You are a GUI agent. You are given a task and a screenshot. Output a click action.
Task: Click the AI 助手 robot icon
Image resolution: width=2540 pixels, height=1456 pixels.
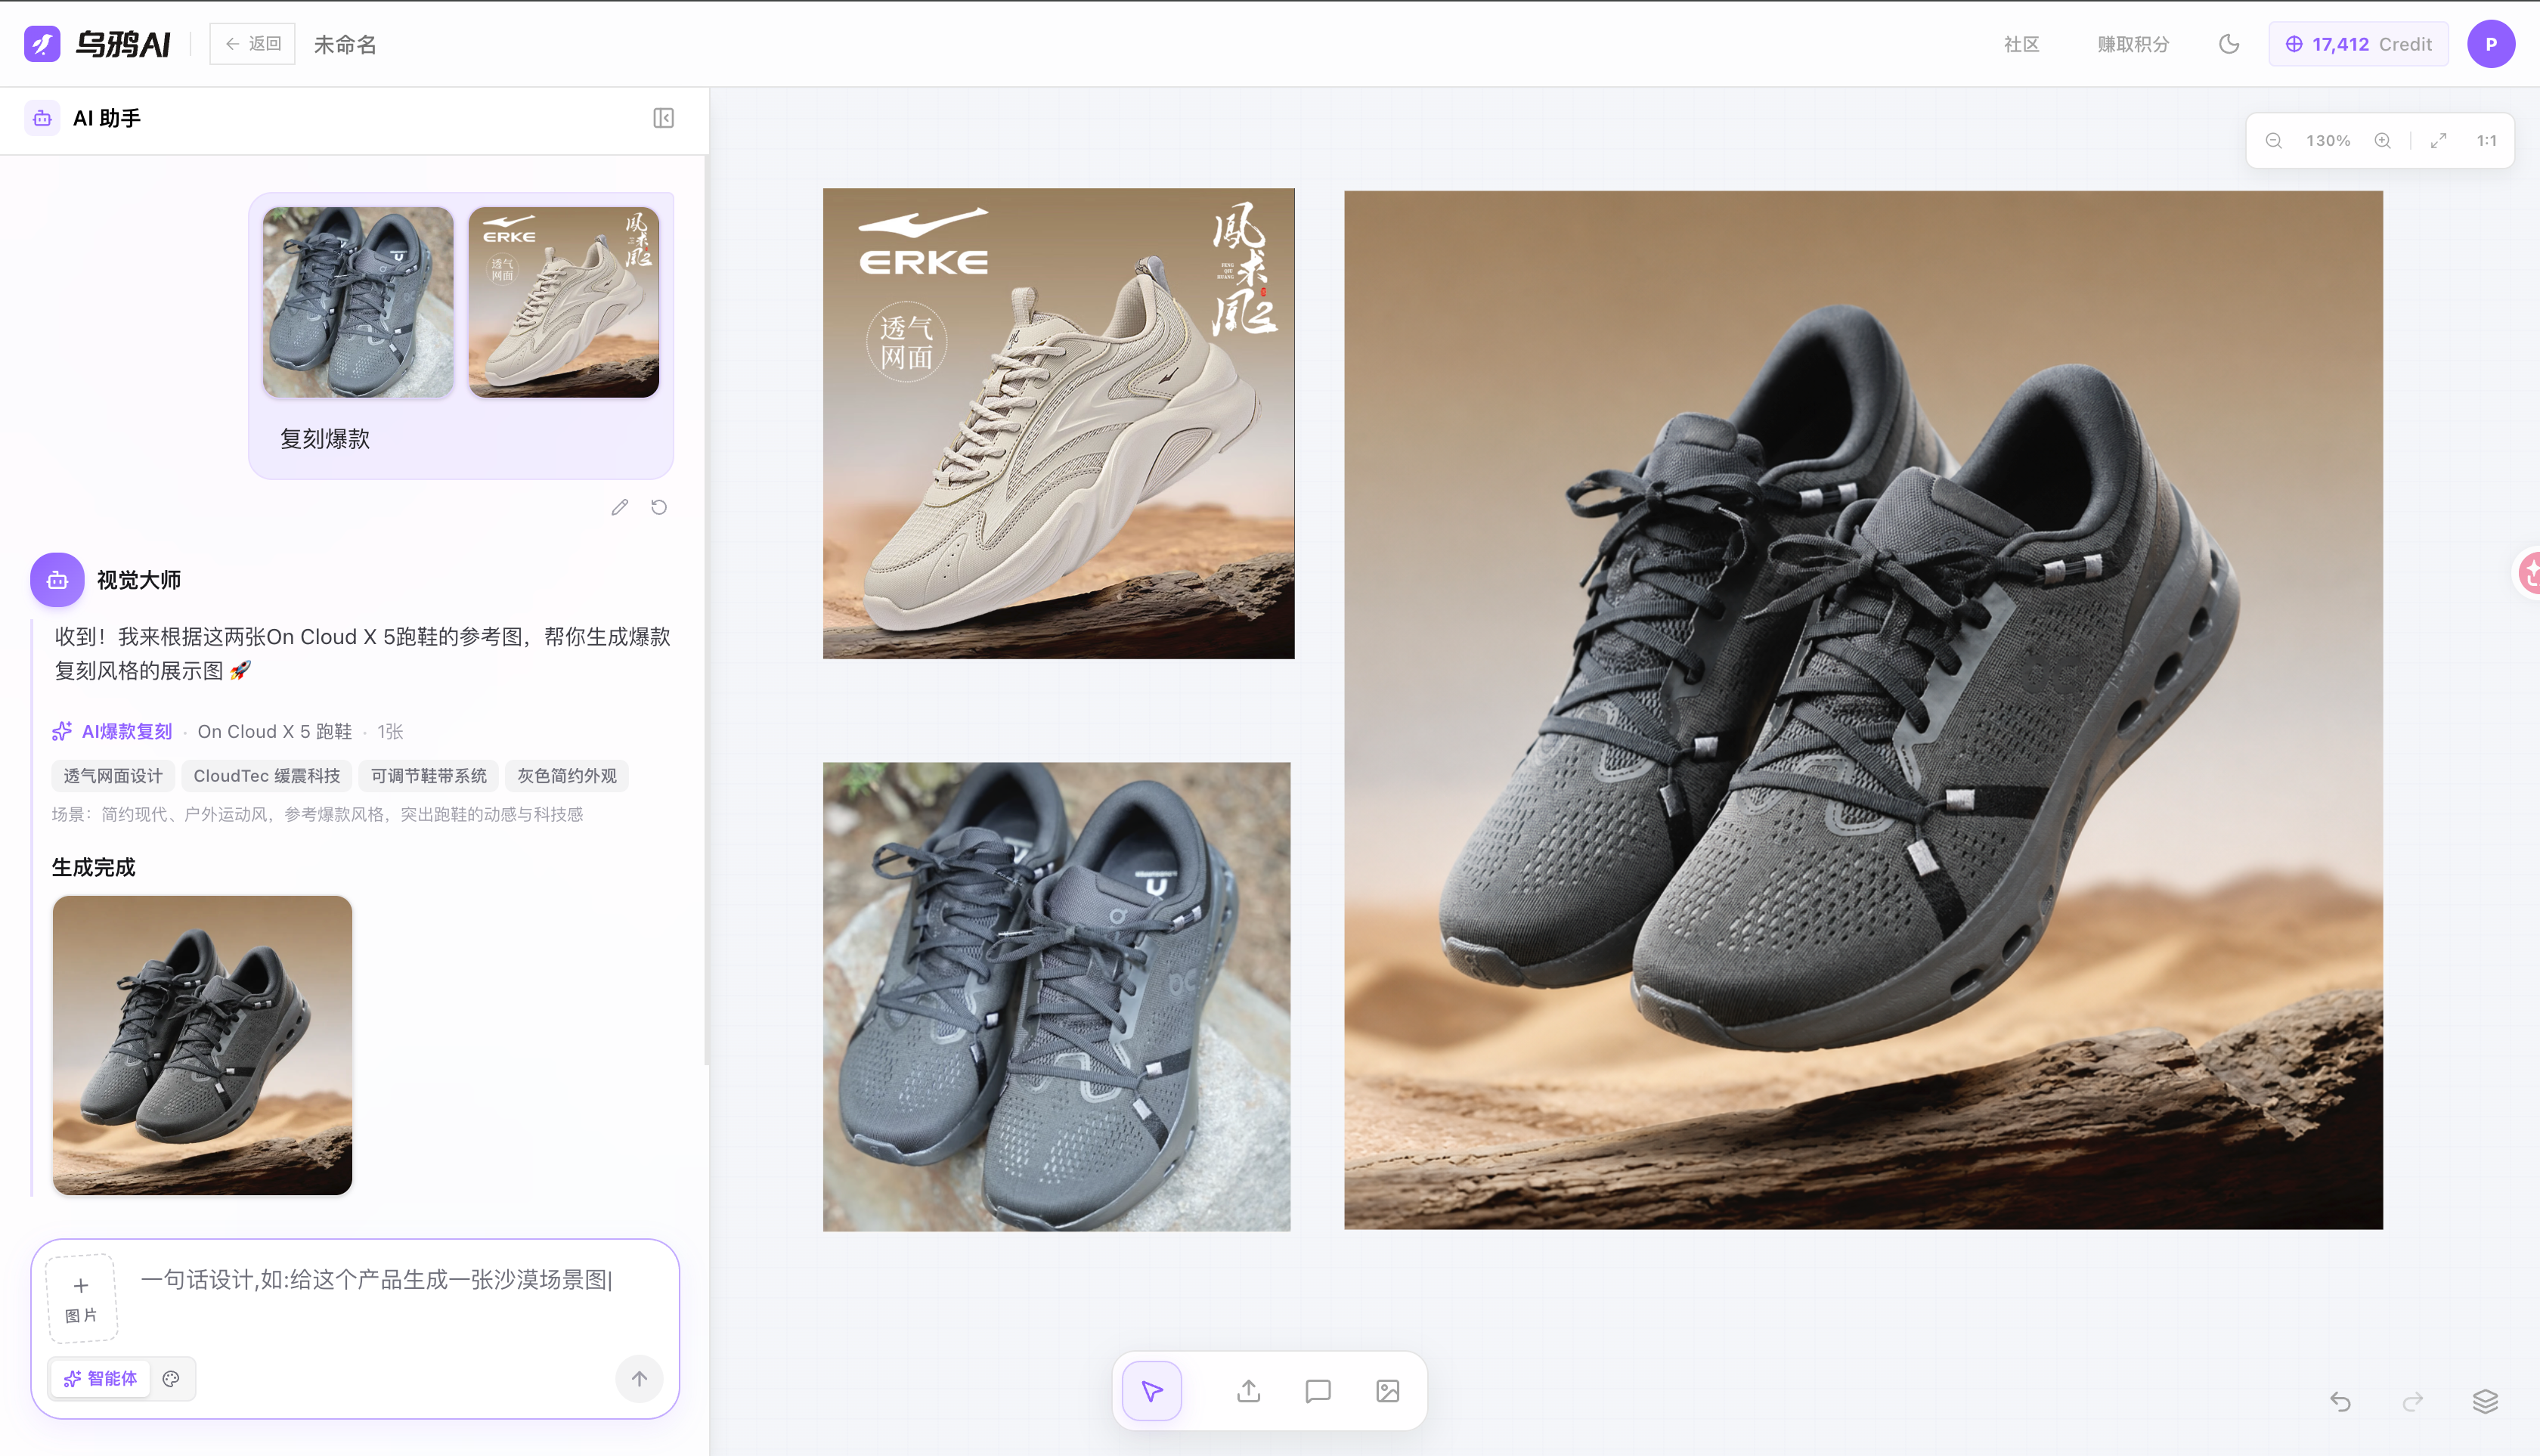click(x=42, y=118)
